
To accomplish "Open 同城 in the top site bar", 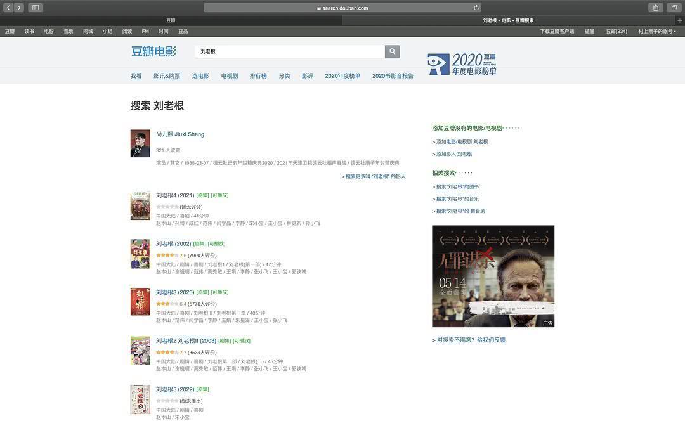I will [x=88, y=31].
